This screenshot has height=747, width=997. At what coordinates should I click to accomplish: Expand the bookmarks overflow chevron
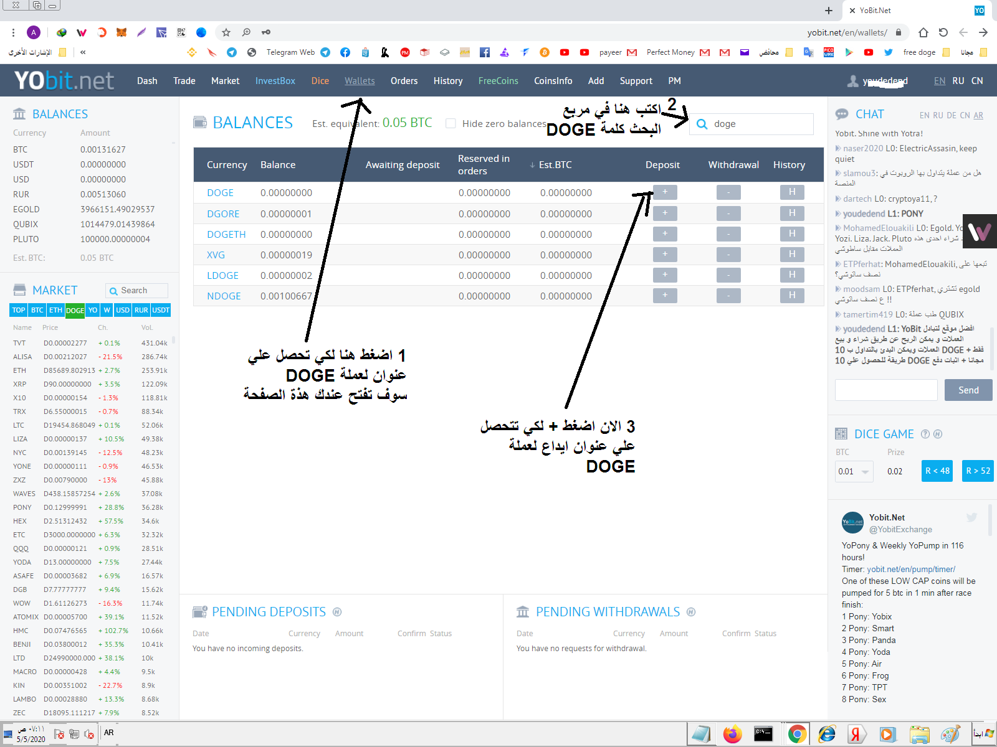(83, 52)
